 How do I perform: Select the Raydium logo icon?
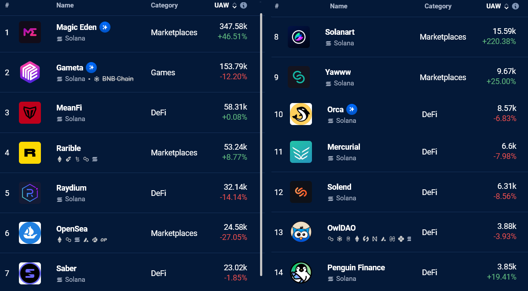pos(30,193)
